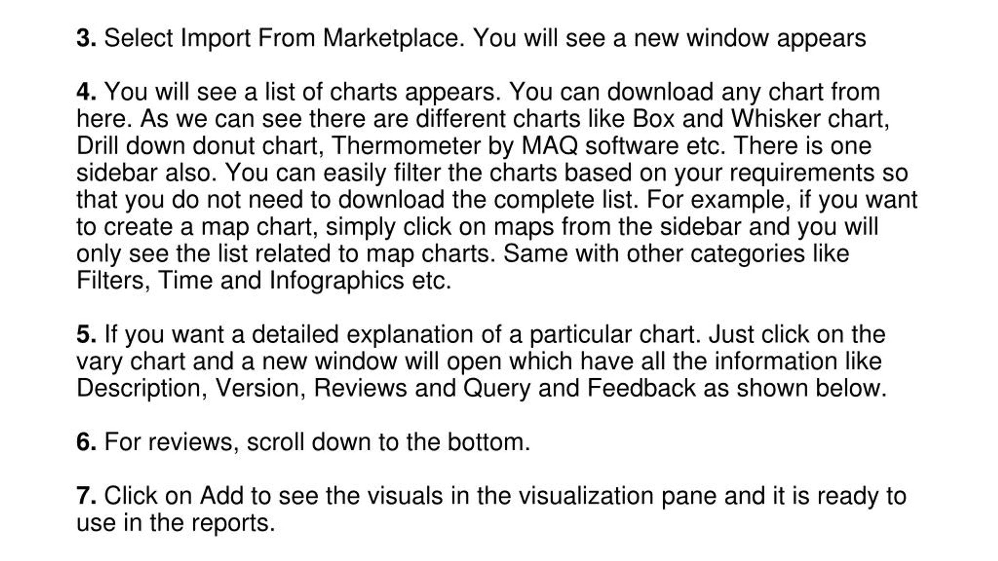The image size is (998, 561).
Task: Click the words 'Import From Marketplace'
Action: tap(320, 39)
